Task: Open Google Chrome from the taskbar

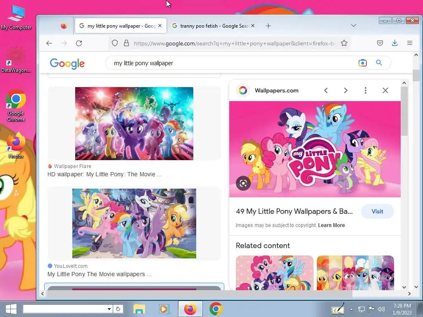Action: [216, 309]
